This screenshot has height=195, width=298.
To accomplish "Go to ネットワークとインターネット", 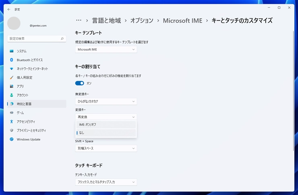I will (37, 69).
